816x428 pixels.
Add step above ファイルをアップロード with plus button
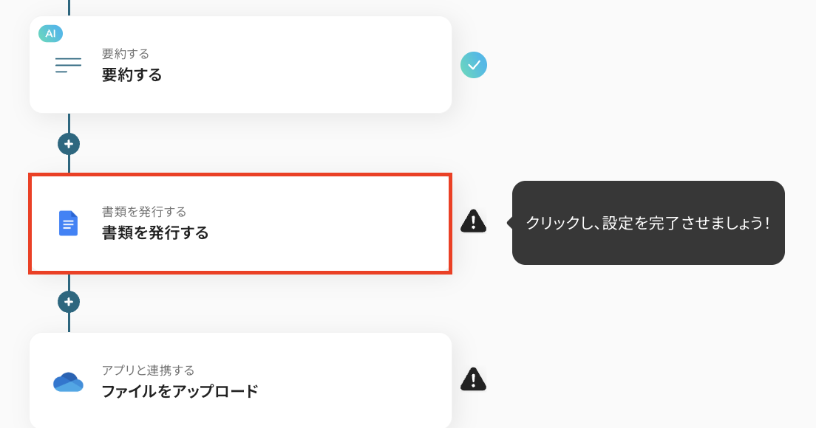point(69,302)
